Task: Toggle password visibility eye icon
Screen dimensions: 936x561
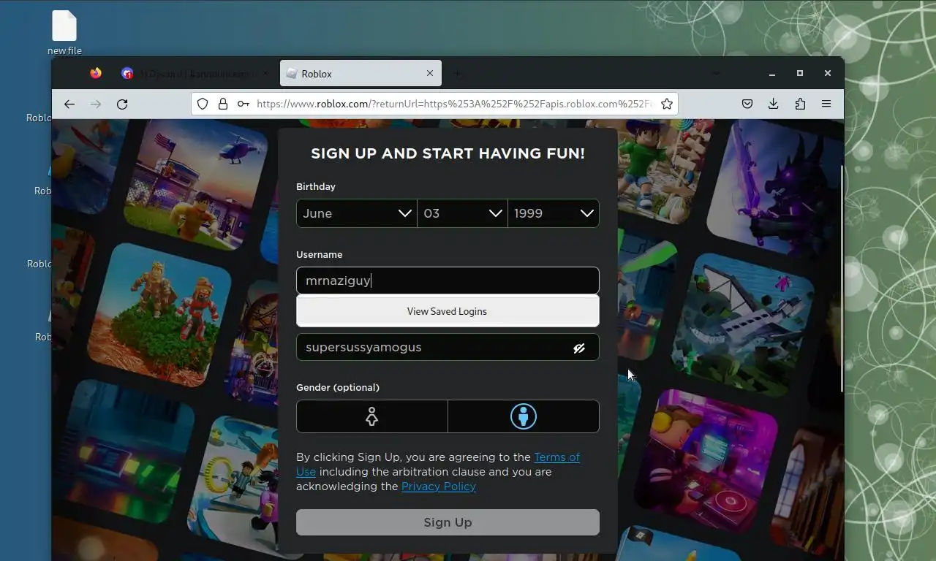Action: [x=579, y=348]
